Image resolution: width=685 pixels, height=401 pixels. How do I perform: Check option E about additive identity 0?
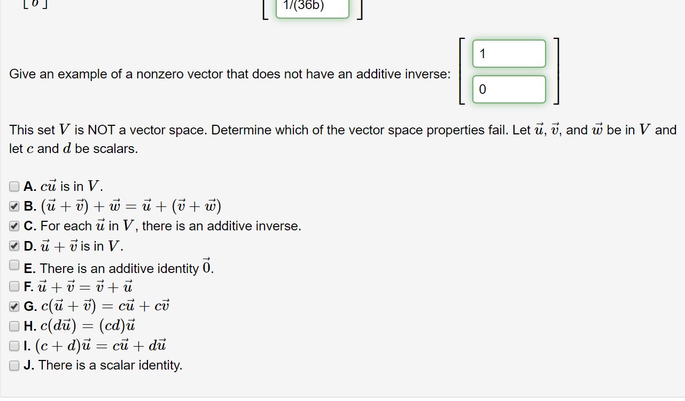(x=14, y=265)
